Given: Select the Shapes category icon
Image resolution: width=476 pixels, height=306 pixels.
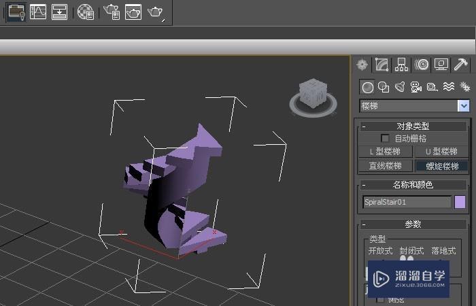Looking at the screenshot, I should click(x=384, y=88).
